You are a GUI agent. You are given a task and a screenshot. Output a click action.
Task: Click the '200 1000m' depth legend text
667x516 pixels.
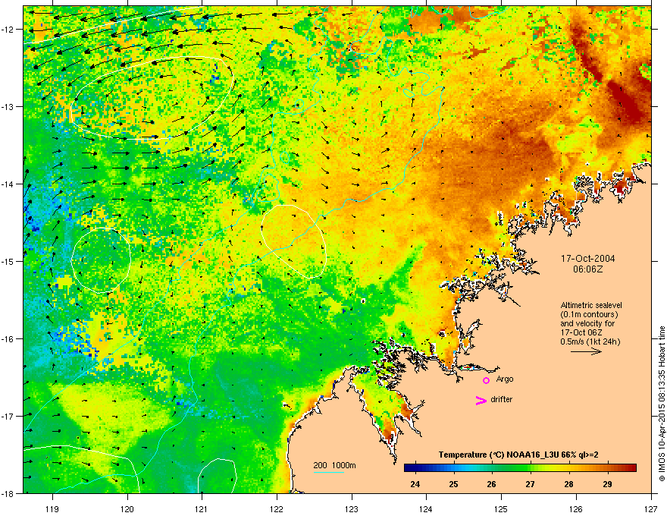click(x=334, y=465)
